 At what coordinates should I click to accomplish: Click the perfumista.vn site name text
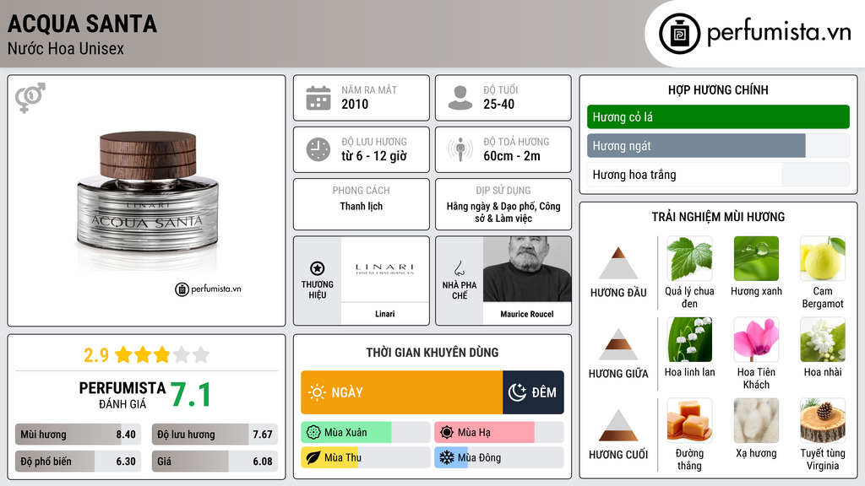(x=779, y=33)
